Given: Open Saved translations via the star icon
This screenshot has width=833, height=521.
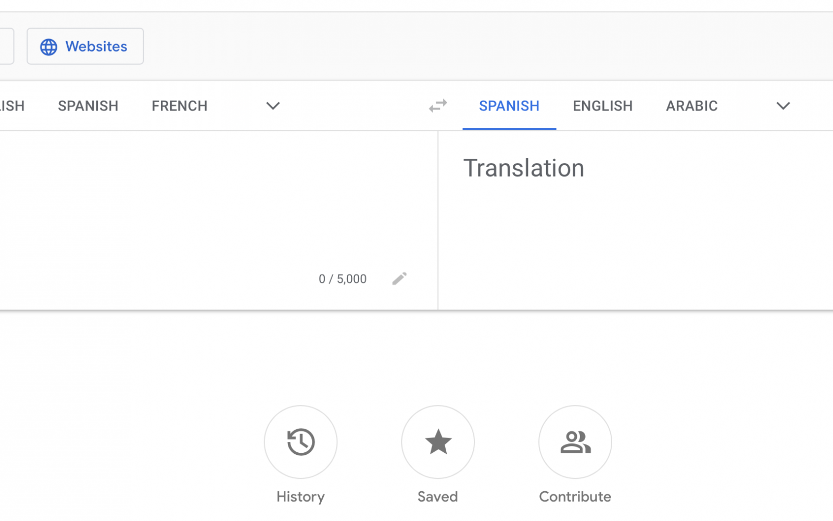Looking at the screenshot, I should coord(438,442).
